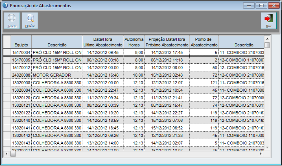
Task: Click autonomy cell 10,00
Action: tap(134, 75)
